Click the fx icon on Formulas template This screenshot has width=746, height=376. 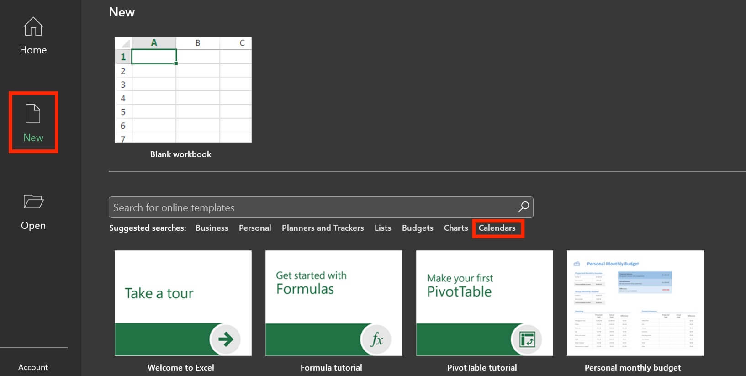(376, 339)
